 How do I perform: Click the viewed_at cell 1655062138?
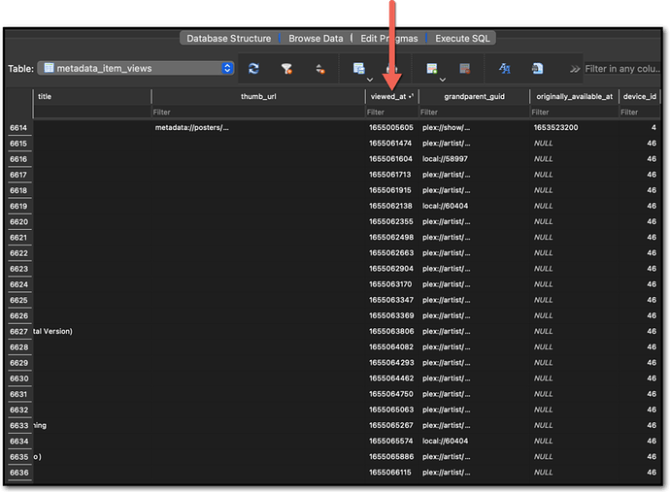tap(392, 206)
